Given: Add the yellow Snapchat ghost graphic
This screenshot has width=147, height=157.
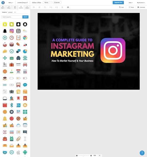Looking at the screenshot, I should (x=5, y=24).
